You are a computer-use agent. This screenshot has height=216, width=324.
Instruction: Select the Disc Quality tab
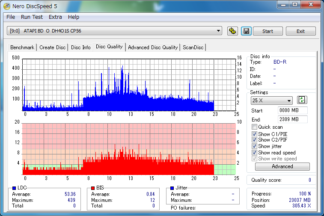(109, 47)
